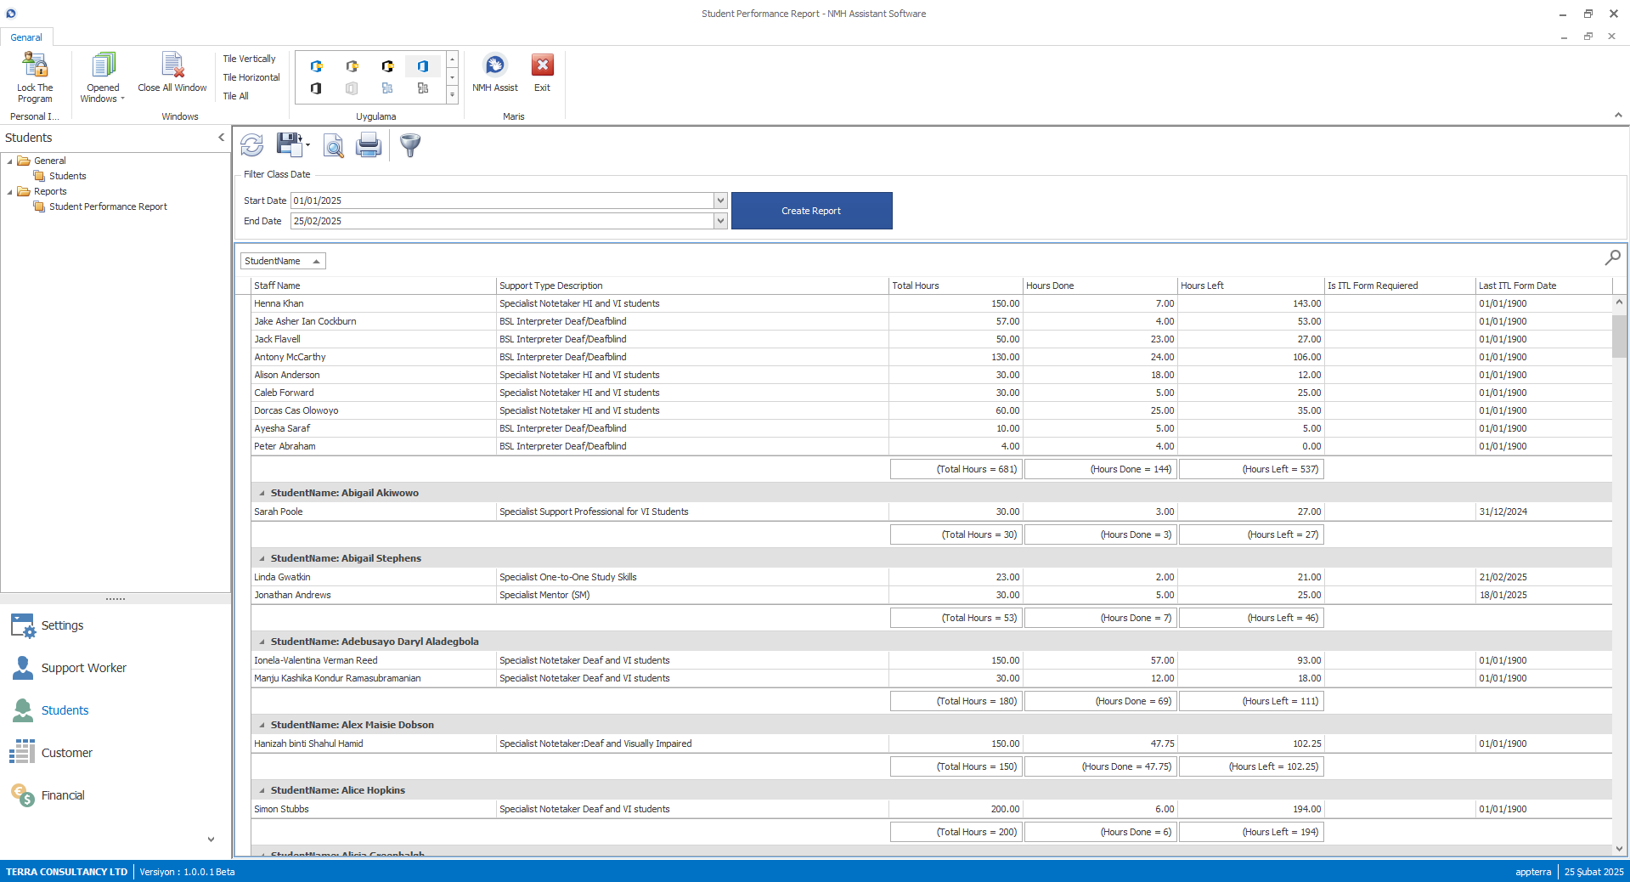Image resolution: width=1630 pixels, height=882 pixels.
Task: Click the printer icon
Action: (x=369, y=145)
